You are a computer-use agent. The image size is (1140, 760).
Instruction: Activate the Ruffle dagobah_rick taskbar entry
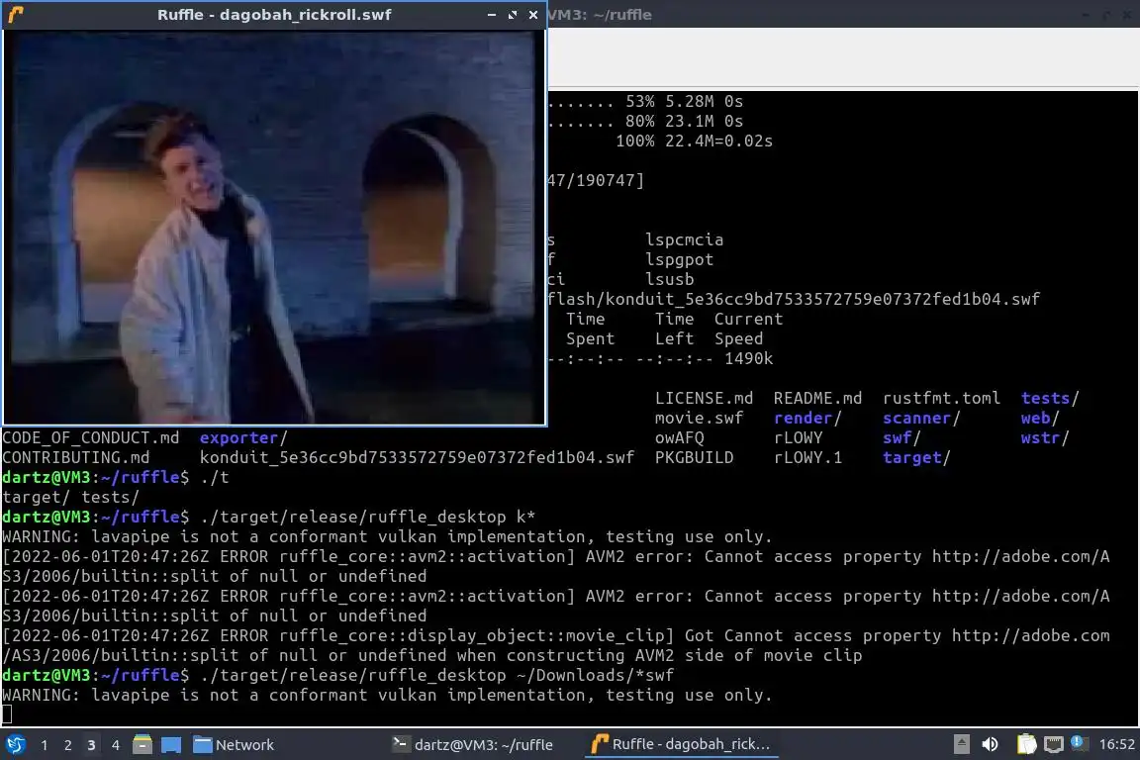click(x=681, y=744)
